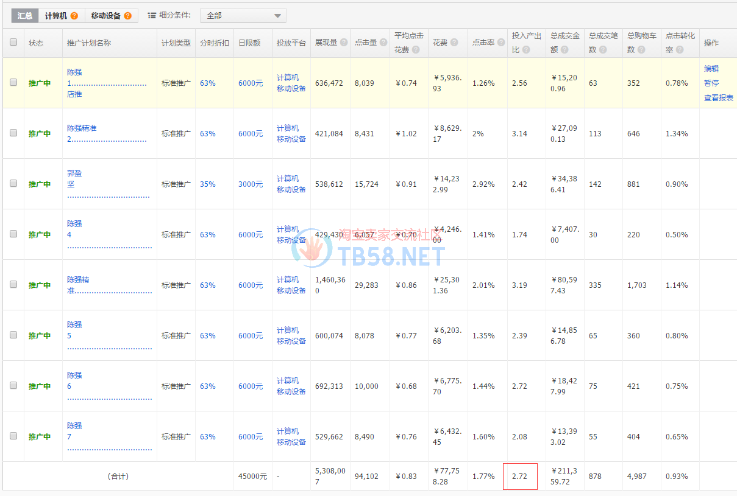Click 暂停 to pause first plan
737x496 pixels.
[x=711, y=83]
